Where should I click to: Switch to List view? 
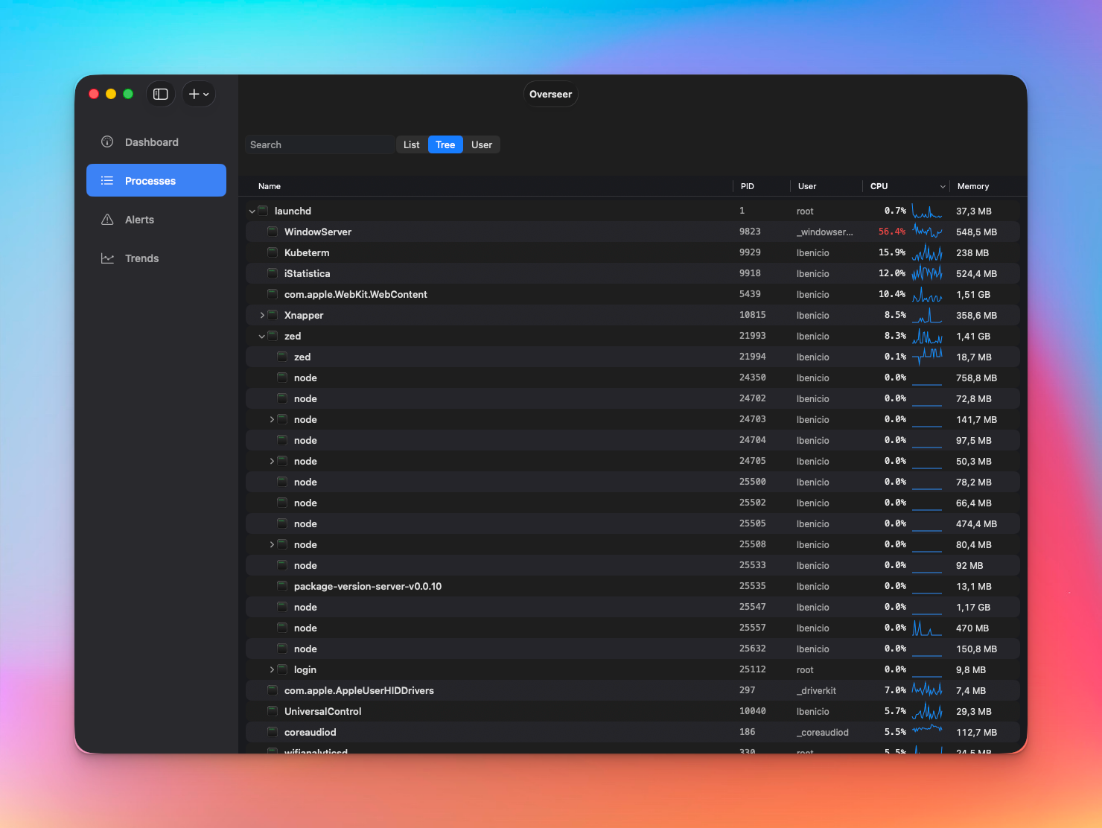pyautogui.click(x=411, y=144)
